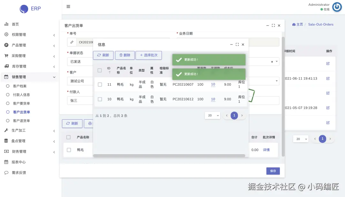This screenshot has height=197, width=345.
Task: Open 报表中心 sidebar menu
Action: [19, 162]
